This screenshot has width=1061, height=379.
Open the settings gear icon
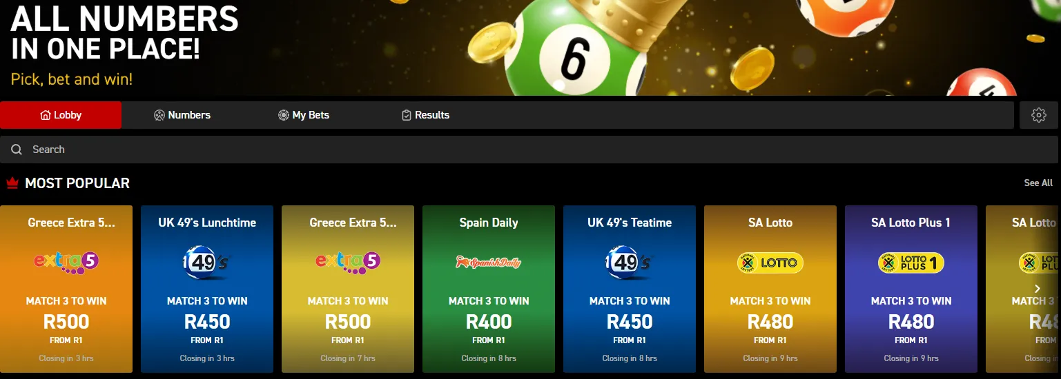1039,115
